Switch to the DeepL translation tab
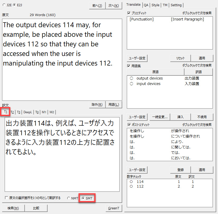 tap(28, 112)
